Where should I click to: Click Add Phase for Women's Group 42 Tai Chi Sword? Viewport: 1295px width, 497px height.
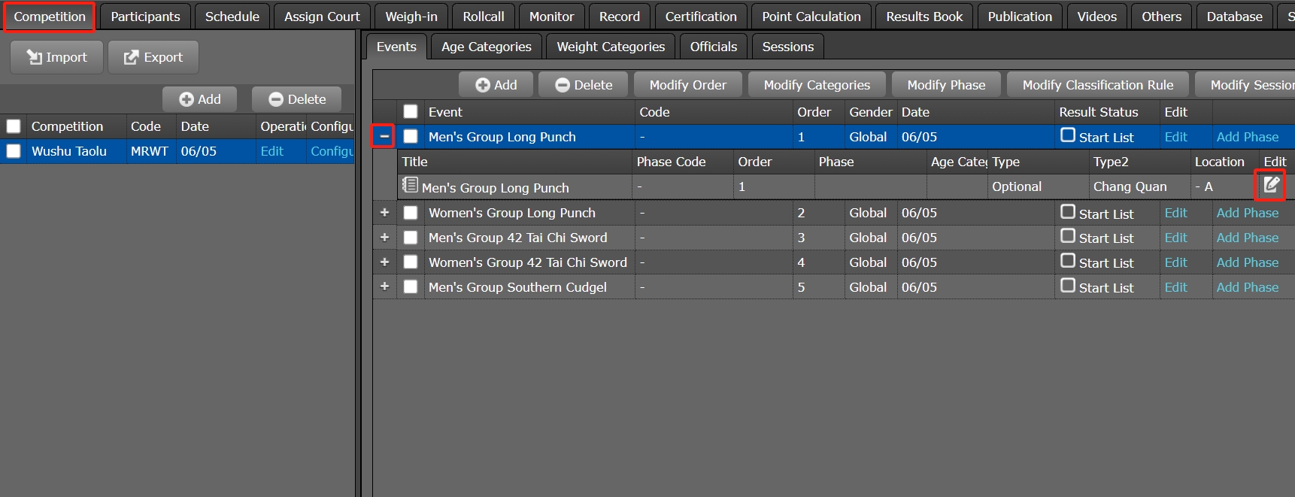coord(1247,262)
